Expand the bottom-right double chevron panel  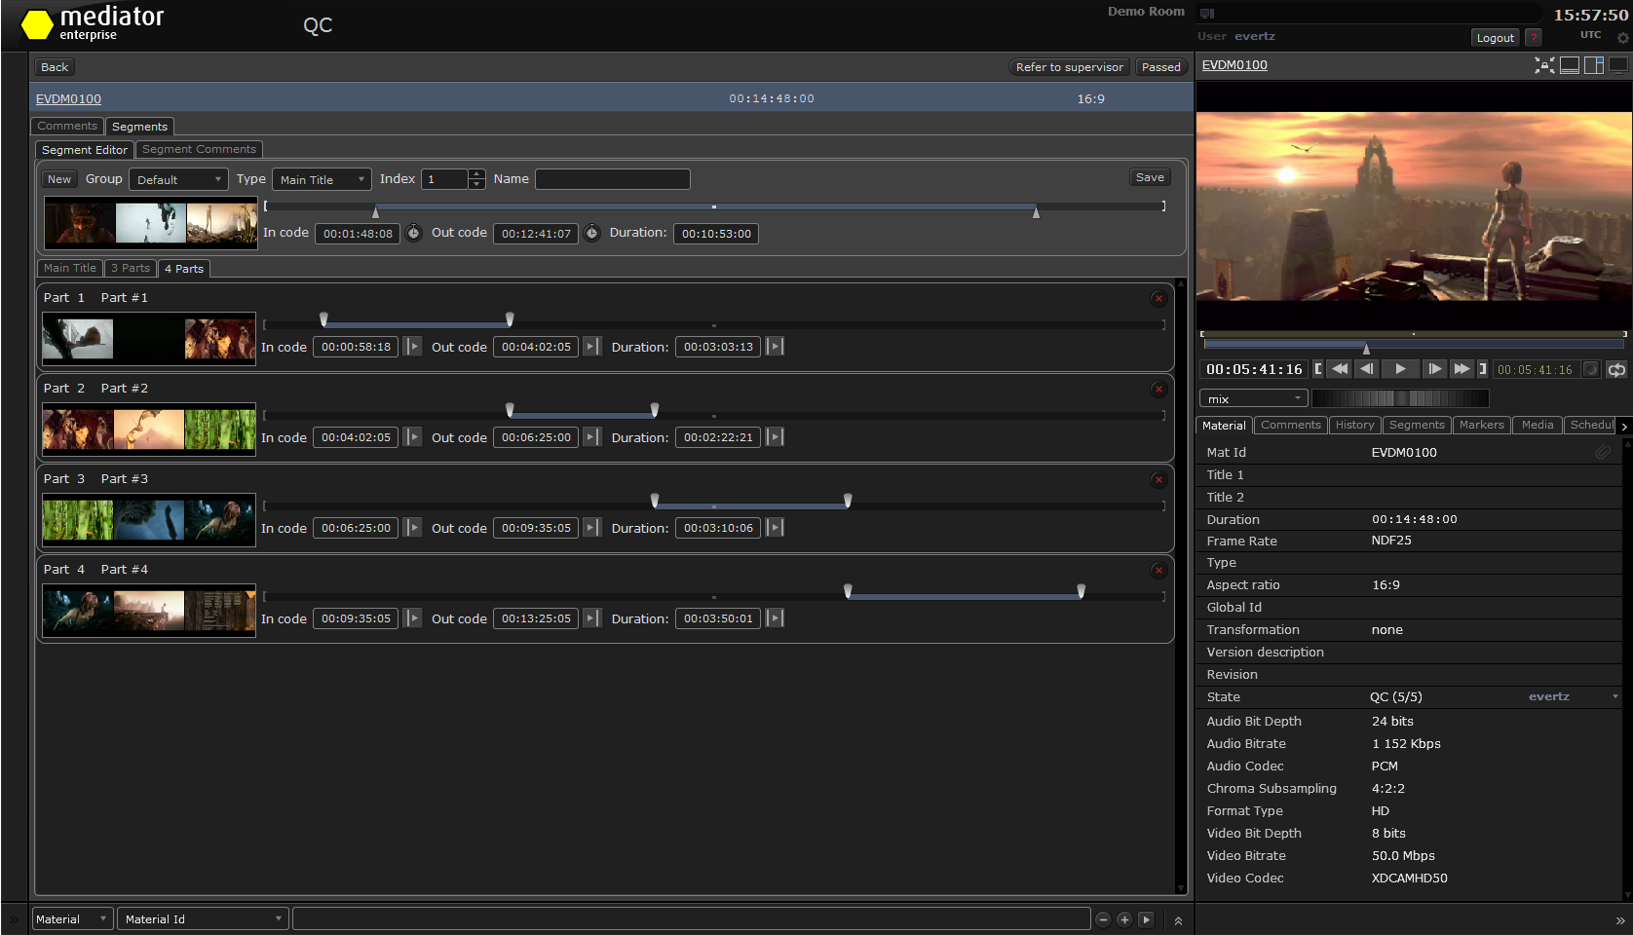(x=1620, y=920)
